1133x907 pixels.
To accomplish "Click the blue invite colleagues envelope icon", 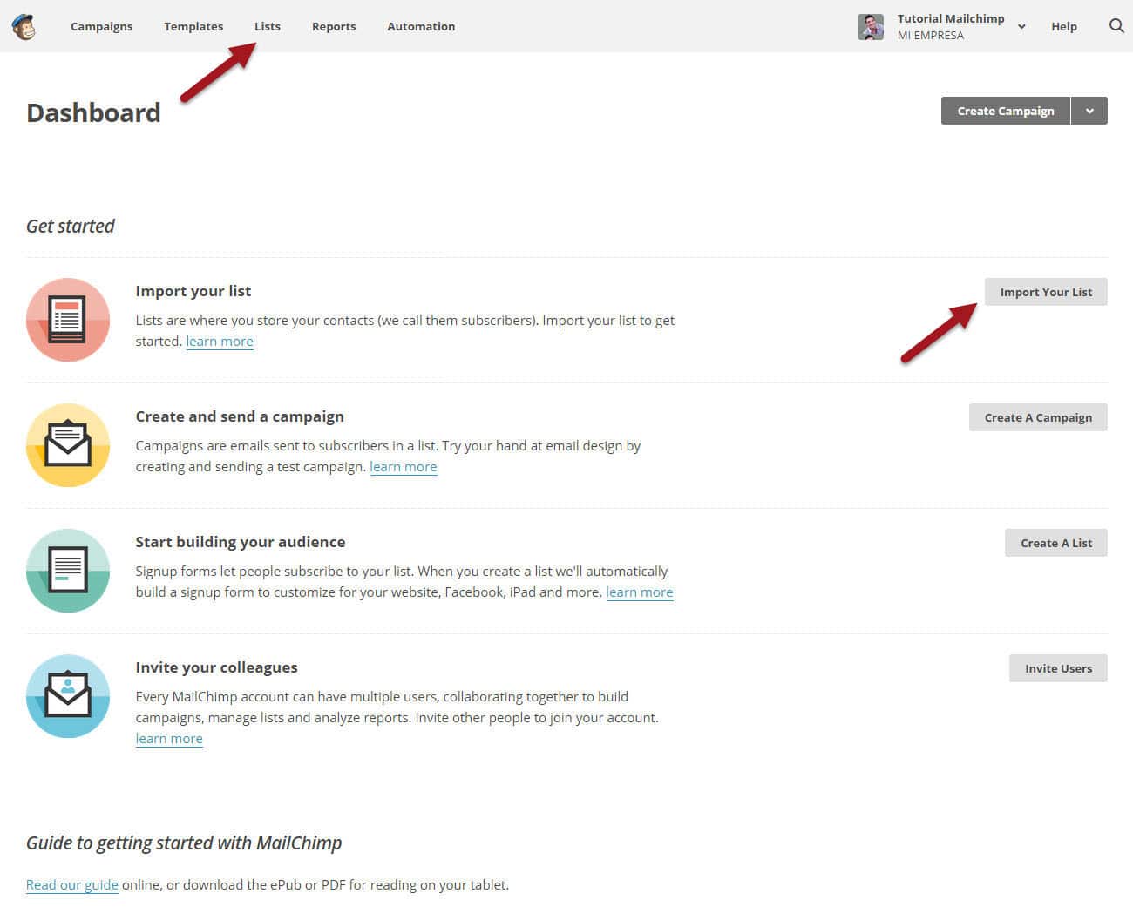I will pos(68,696).
